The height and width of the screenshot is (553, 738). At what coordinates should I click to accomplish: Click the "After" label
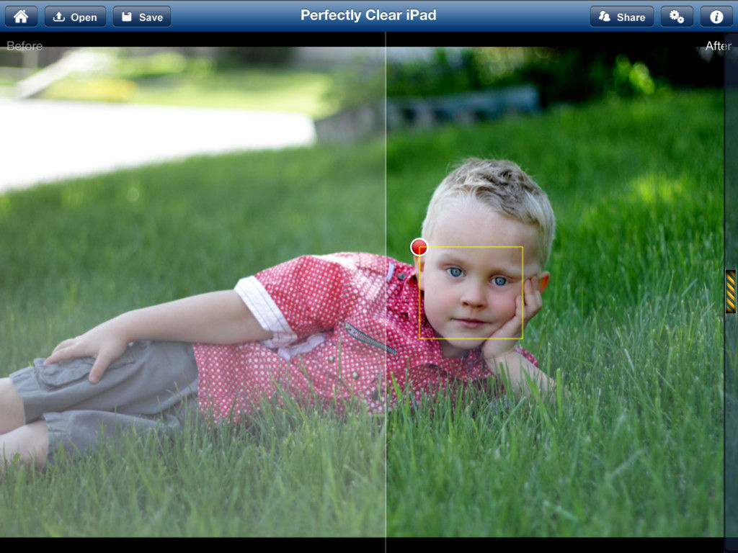pyautogui.click(x=719, y=45)
